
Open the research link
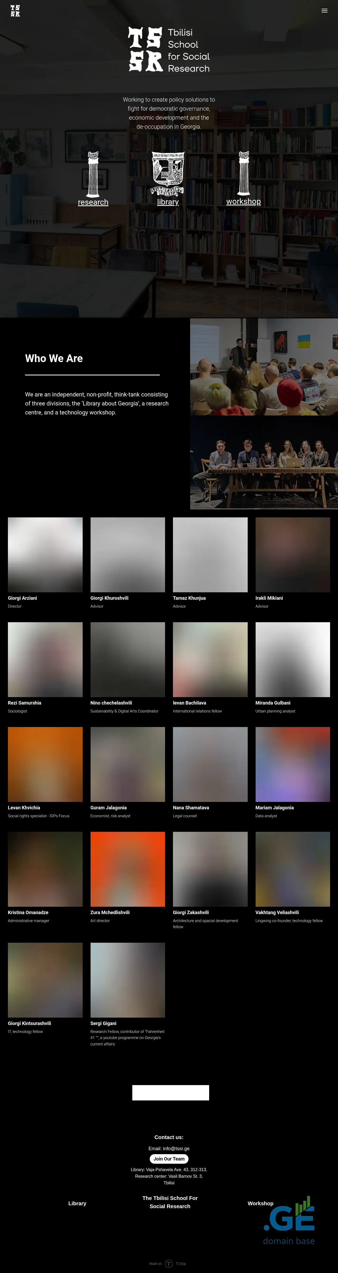point(93,202)
